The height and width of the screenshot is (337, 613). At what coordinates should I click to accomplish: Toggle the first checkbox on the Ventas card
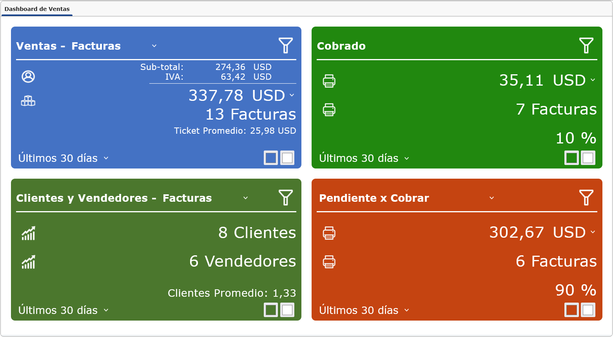(x=271, y=158)
